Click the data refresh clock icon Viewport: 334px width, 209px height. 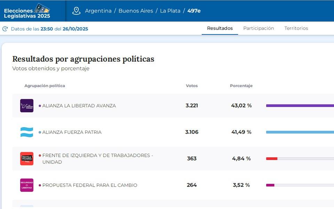[5, 29]
